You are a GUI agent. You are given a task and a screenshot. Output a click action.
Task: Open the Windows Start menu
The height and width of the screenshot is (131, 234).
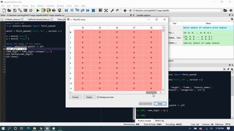click(3, 128)
